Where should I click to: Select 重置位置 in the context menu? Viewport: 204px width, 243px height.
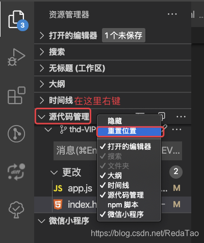pos(129,131)
